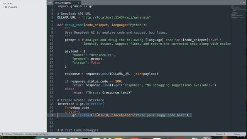Click '# Create Gradio interface' comment
The image size is (247, 139).
pyautogui.click(x=81, y=100)
